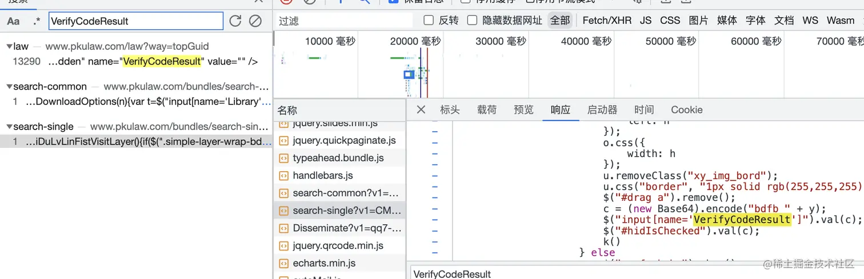This screenshot has height=279, width=864.
Task: Select the search-single?v1=CM request in the list
Action: tap(340, 211)
